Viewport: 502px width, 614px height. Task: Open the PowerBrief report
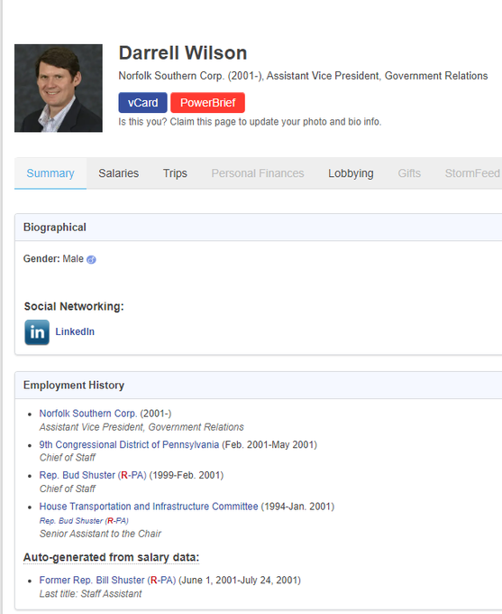click(x=207, y=103)
